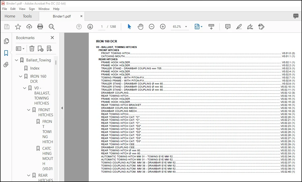
Task: Open the Window menu
Action: 44,9
